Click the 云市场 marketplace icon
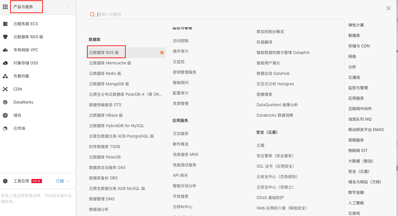 click(5, 128)
